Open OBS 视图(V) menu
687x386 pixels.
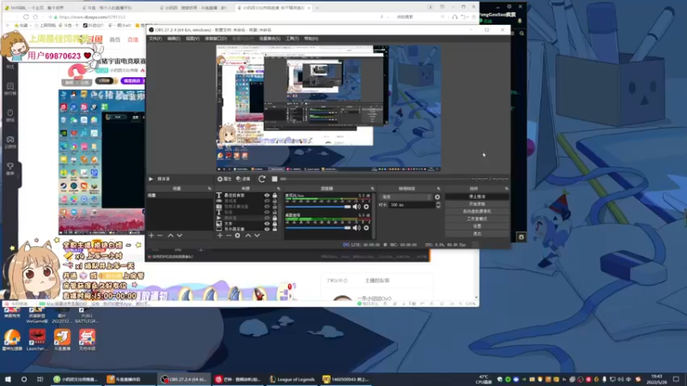click(192, 39)
